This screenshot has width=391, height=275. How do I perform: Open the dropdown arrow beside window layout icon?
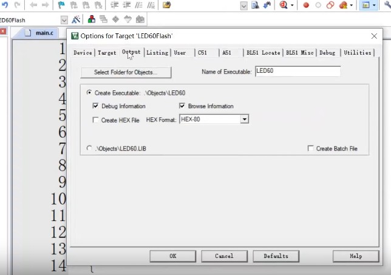pos(374,5)
